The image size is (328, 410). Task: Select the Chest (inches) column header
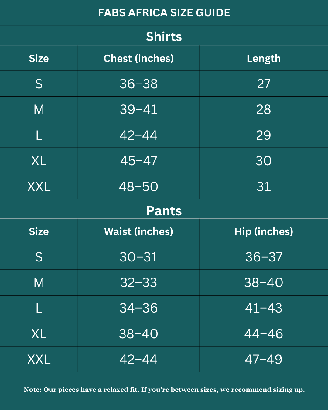138,58
